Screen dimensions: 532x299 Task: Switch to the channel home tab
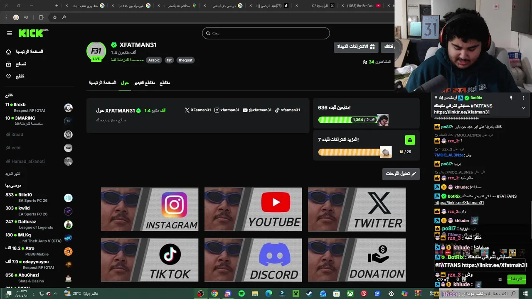pyautogui.click(x=102, y=83)
